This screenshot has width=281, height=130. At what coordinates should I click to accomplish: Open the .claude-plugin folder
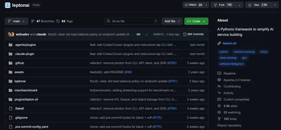pos(24,54)
